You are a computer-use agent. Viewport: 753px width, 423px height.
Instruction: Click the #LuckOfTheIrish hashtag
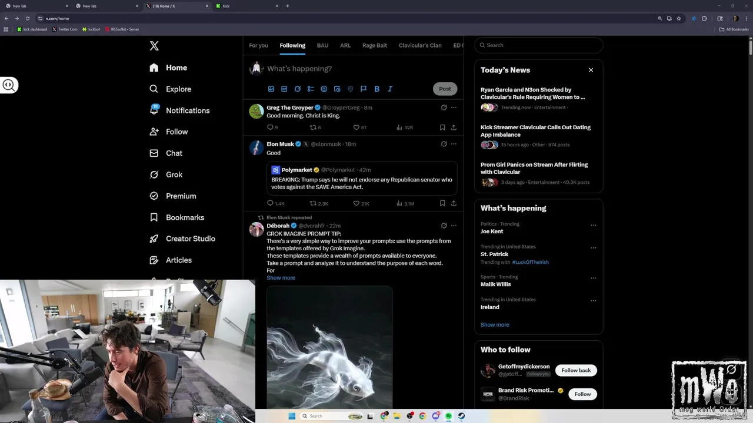530,262
